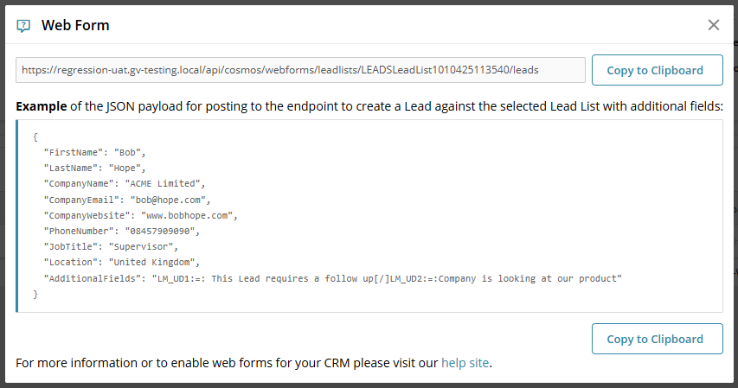Copy the endpoint URL to clipboard

pyautogui.click(x=657, y=70)
